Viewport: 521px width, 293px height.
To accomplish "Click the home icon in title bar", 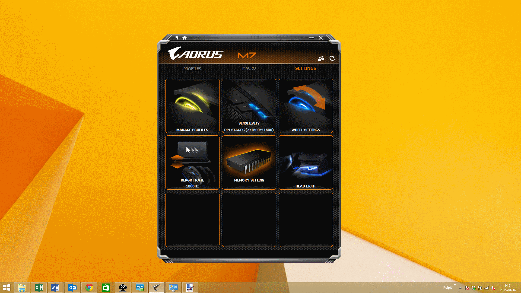I will (185, 38).
